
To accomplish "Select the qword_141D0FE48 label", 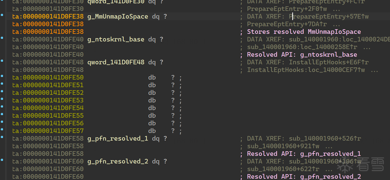I will (x=116, y=62).
